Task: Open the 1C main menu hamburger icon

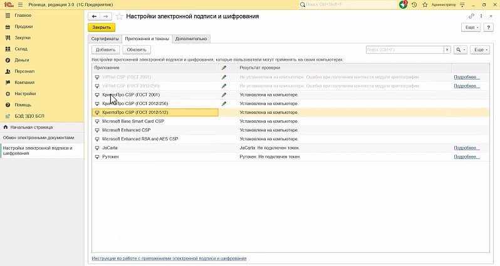Action: tap(21, 5)
